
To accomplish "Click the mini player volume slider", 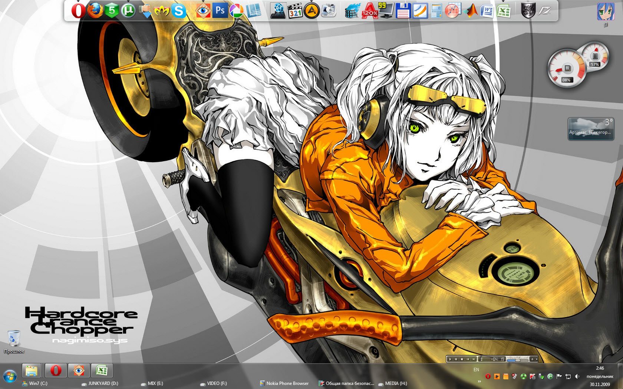I will click(517, 360).
